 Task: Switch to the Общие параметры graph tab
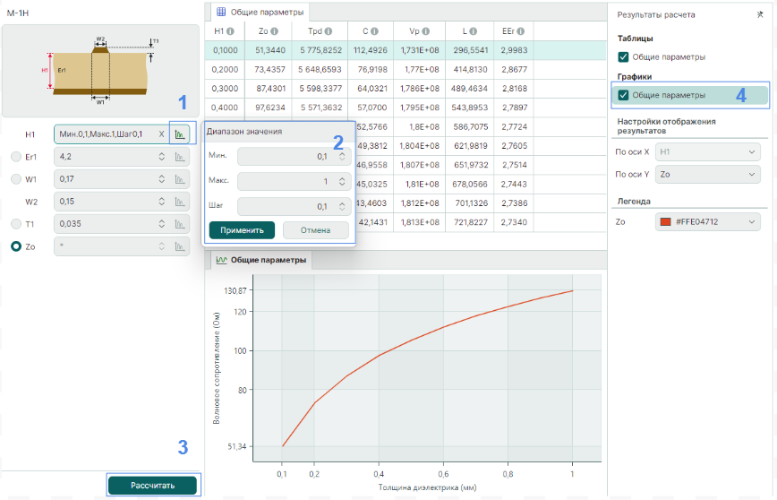[x=261, y=260]
